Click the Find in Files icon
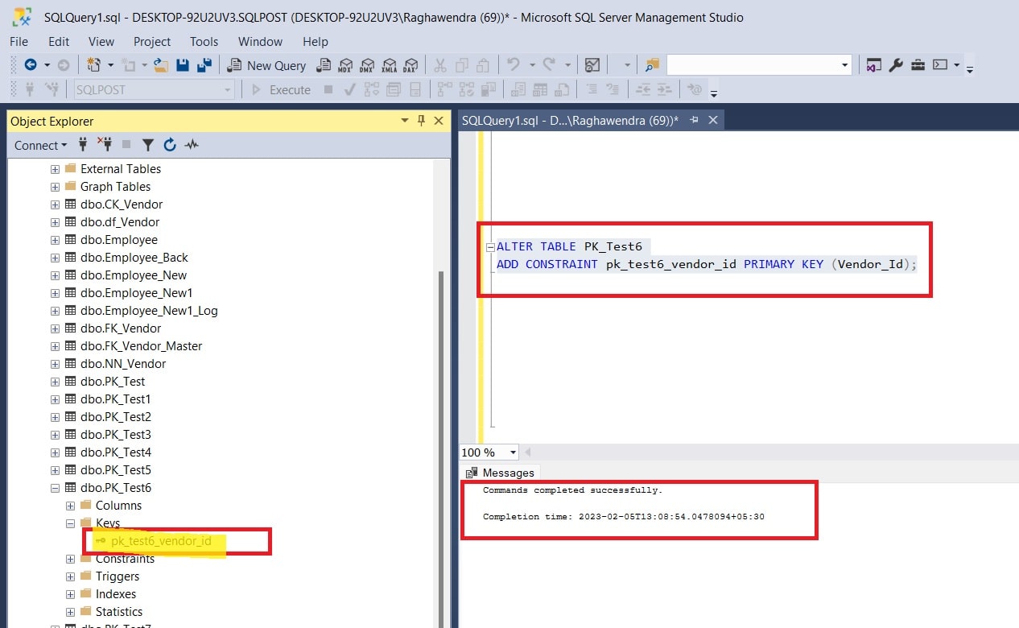Image resolution: width=1019 pixels, height=628 pixels. pyautogui.click(x=652, y=65)
